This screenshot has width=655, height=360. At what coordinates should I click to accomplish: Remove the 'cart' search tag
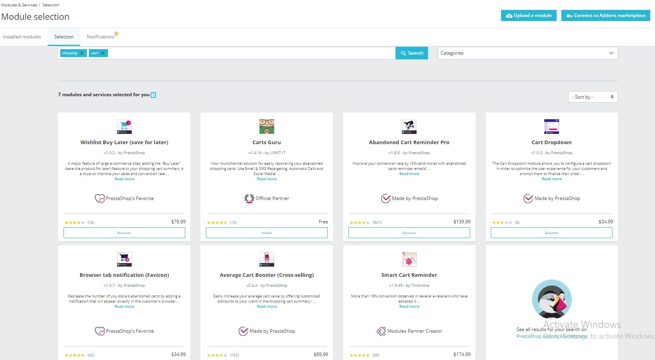click(103, 53)
